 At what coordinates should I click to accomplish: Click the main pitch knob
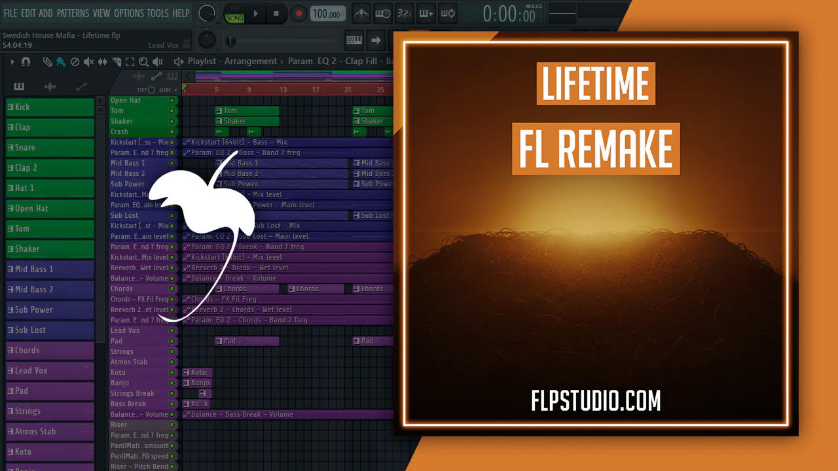click(x=207, y=41)
